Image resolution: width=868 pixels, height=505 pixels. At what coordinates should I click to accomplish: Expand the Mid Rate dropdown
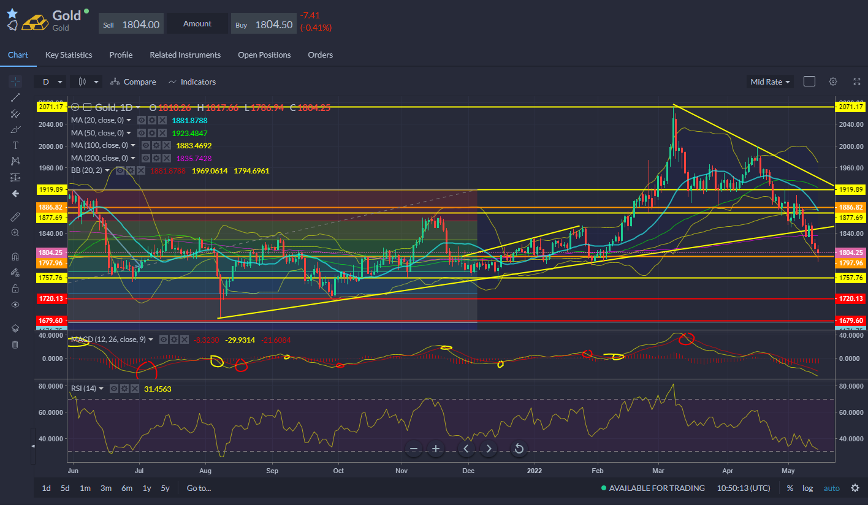pos(770,82)
